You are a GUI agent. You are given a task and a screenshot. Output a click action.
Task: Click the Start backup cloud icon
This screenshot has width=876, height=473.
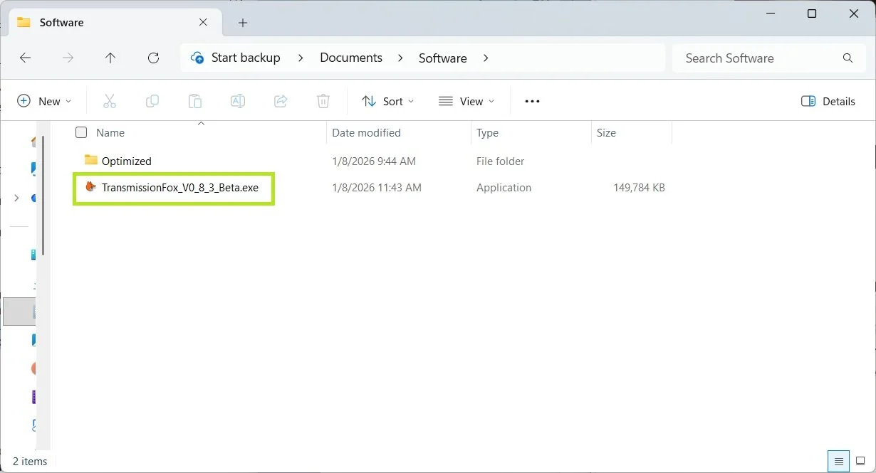pyautogui.click(x=197, y=58)
